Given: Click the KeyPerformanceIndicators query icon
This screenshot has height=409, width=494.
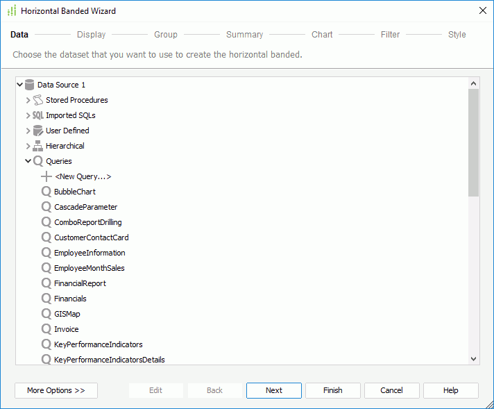Looking at the screenshot, I should click(46, 344).
